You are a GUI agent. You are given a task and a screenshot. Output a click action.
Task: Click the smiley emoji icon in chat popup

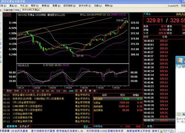click(179, 114)
